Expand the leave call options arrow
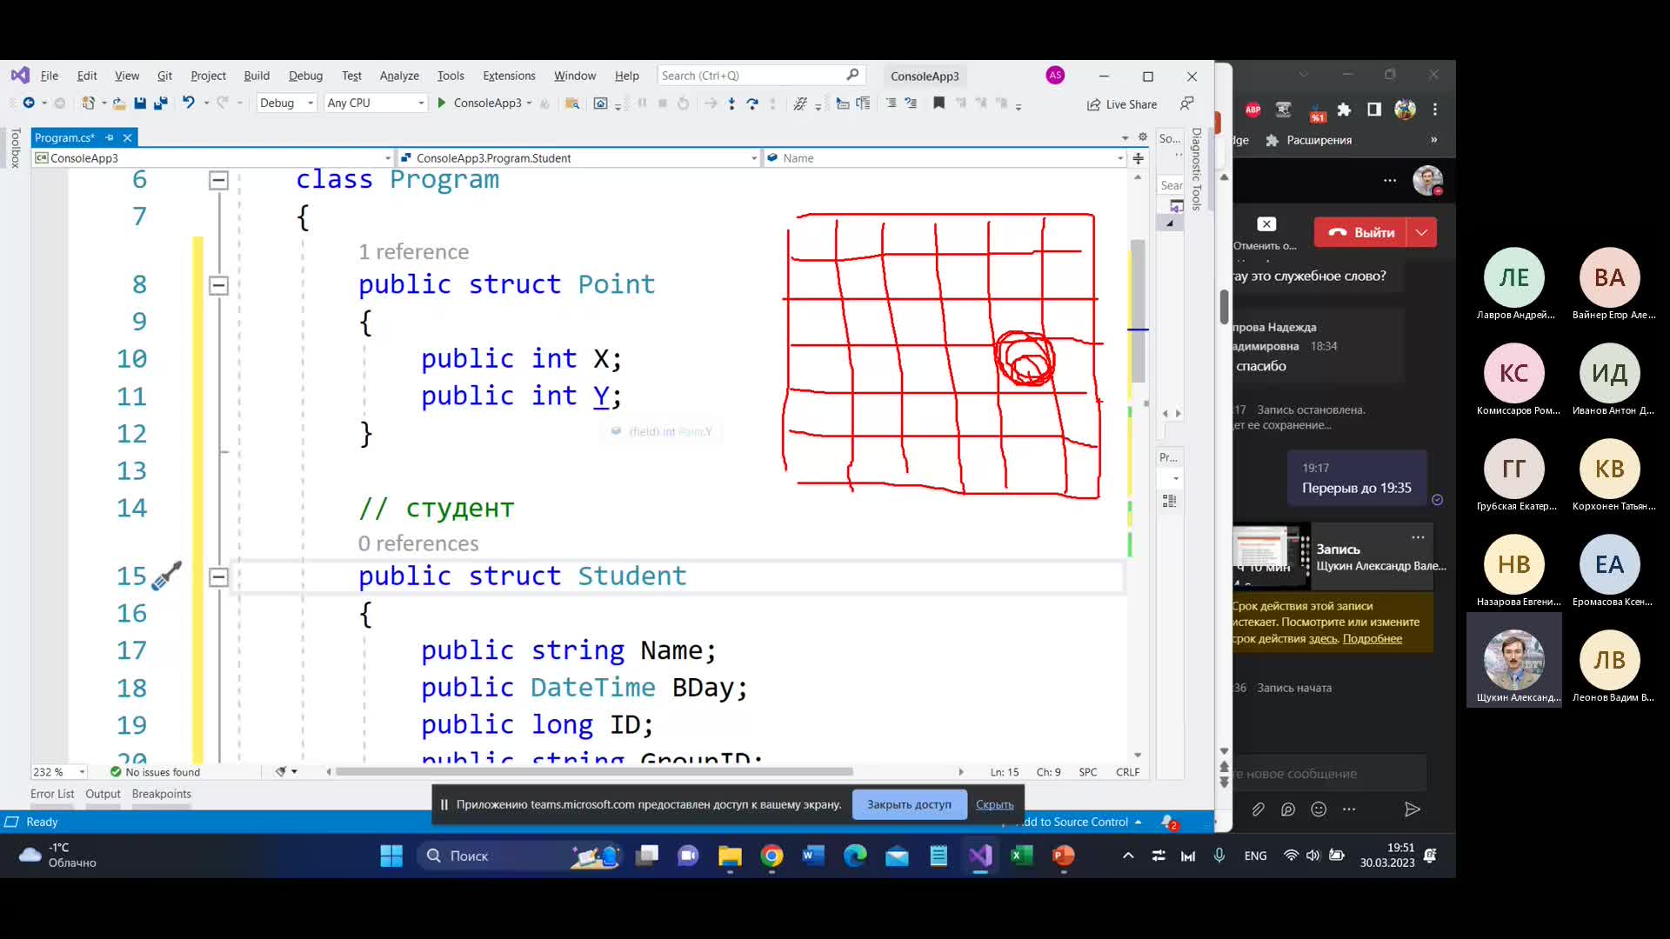Image resolution: width=1670 pixels, height=939 pixels. (1422, 232)
